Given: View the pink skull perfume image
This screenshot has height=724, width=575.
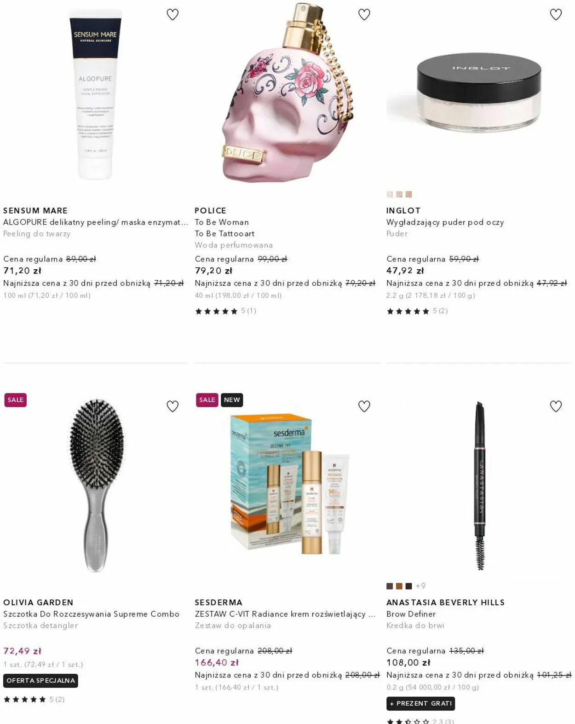Looking at the screenshot, I should coord(287,92).
